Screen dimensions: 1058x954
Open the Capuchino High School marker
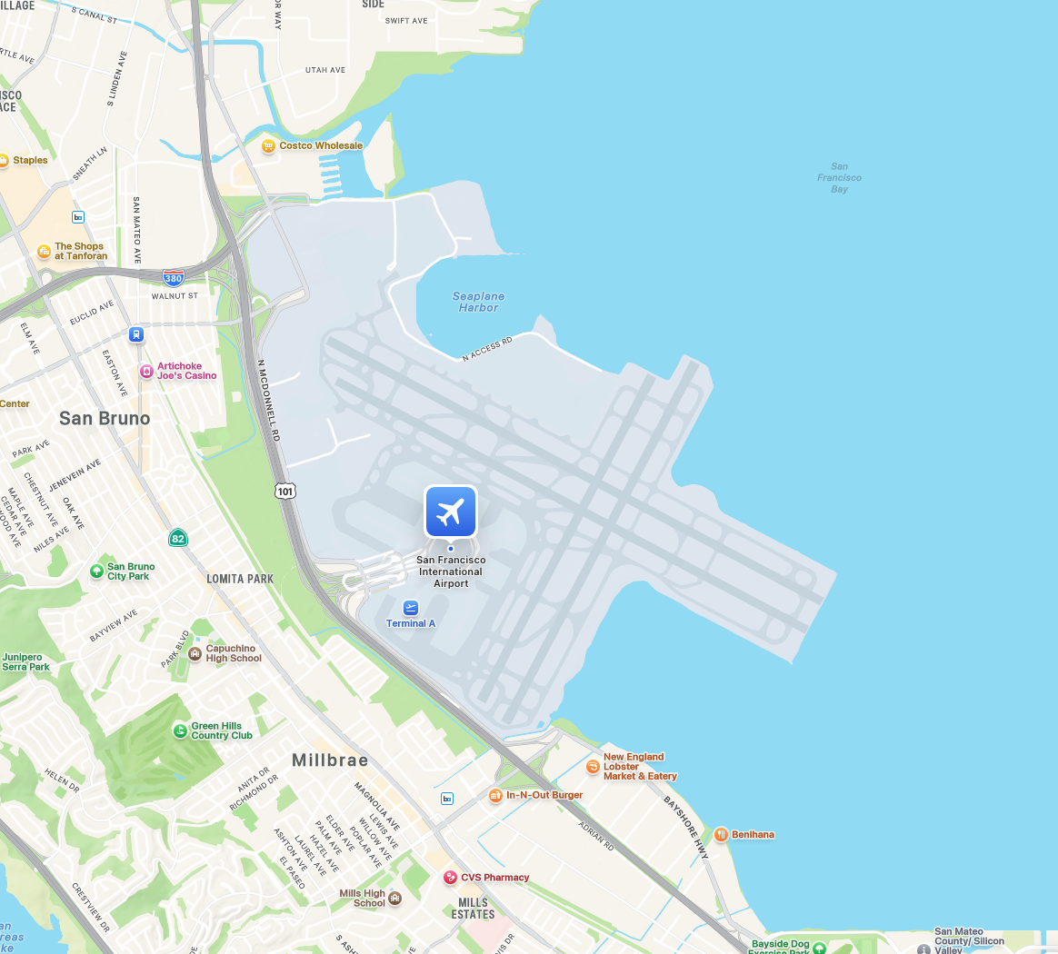[x=195, y=653]
